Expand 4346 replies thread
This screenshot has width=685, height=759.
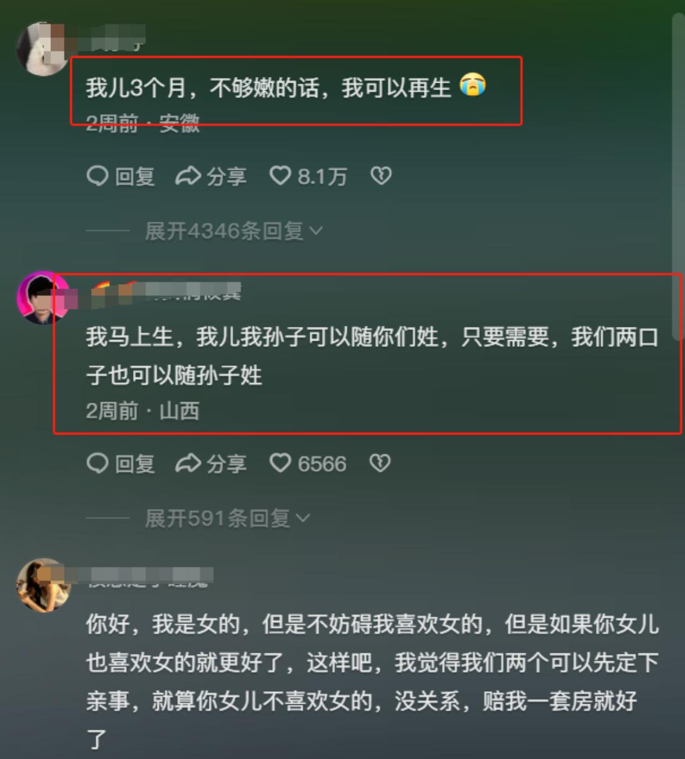click(x=234, y=231)
